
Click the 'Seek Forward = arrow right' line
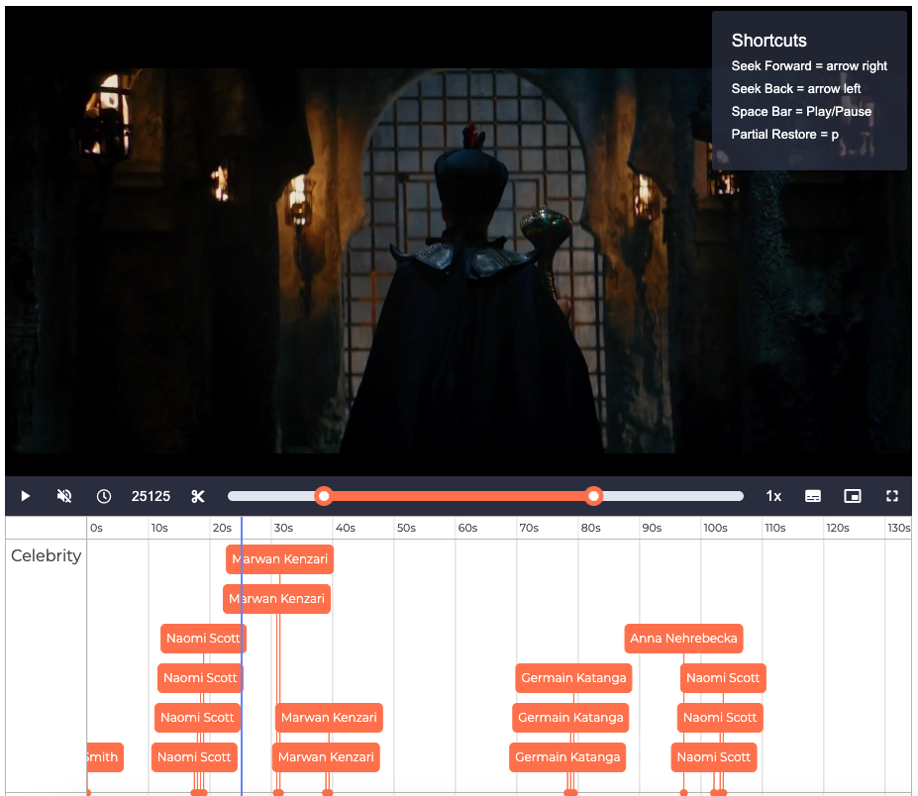[x=809, y=65]
